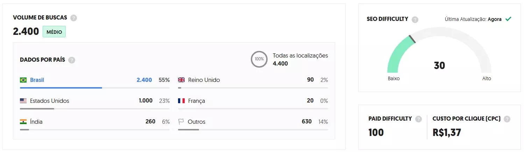Click the United Kingdom flag icon
Screen dimensions: 524x152
tap(181, 80)
